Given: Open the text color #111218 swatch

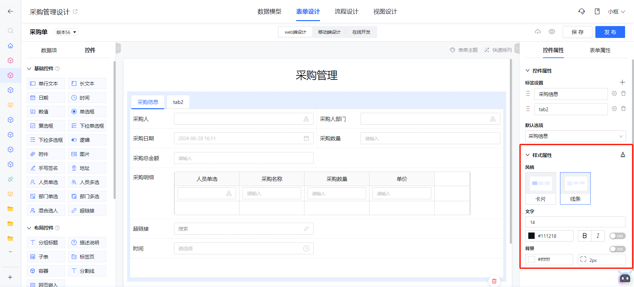Looking at the screenshot, I should click(531, 236).
